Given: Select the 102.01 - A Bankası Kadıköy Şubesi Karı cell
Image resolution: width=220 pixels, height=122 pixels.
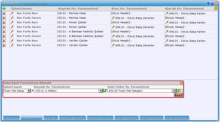Looking at the screenshot, I should coord(80,32).
